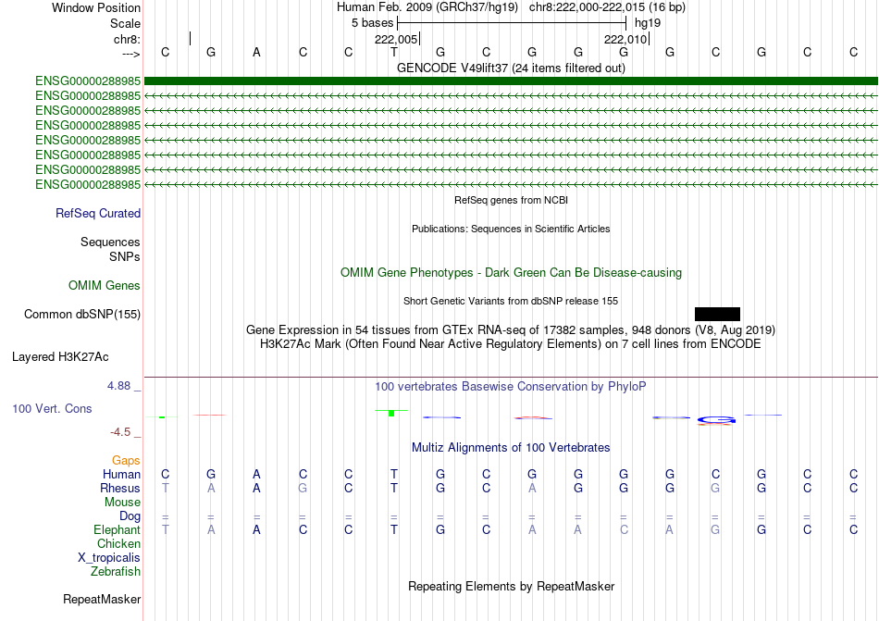Screen dimensions: 879x621
Task: Click the SNPs track label
Action: (125, 256)
